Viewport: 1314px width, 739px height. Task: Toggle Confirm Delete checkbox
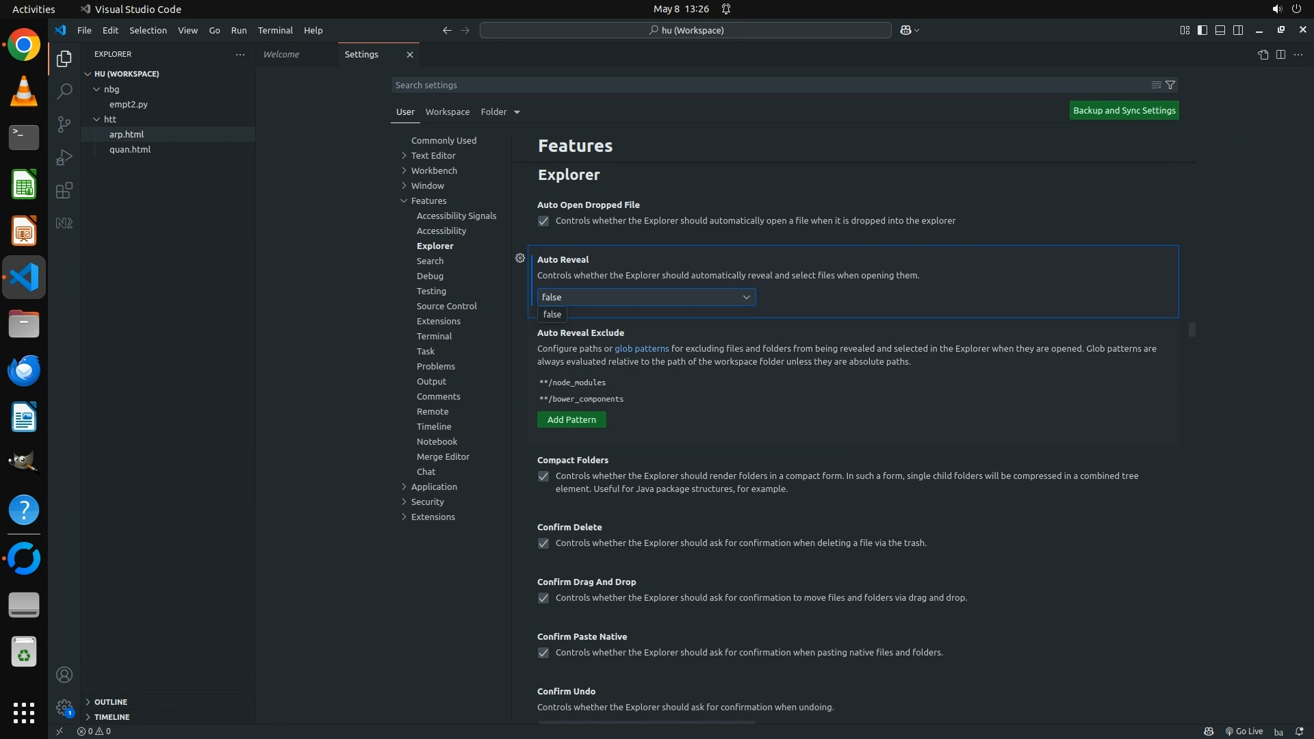(543, 543)
